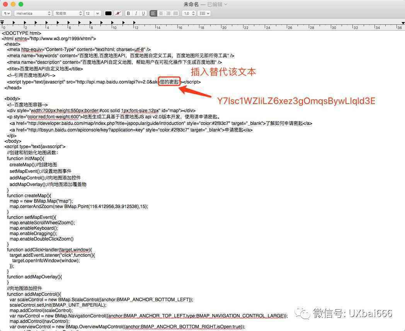Click the map.enableKeyboard(); line
This screenshot has height=331, width=405.
pos(34,228)
